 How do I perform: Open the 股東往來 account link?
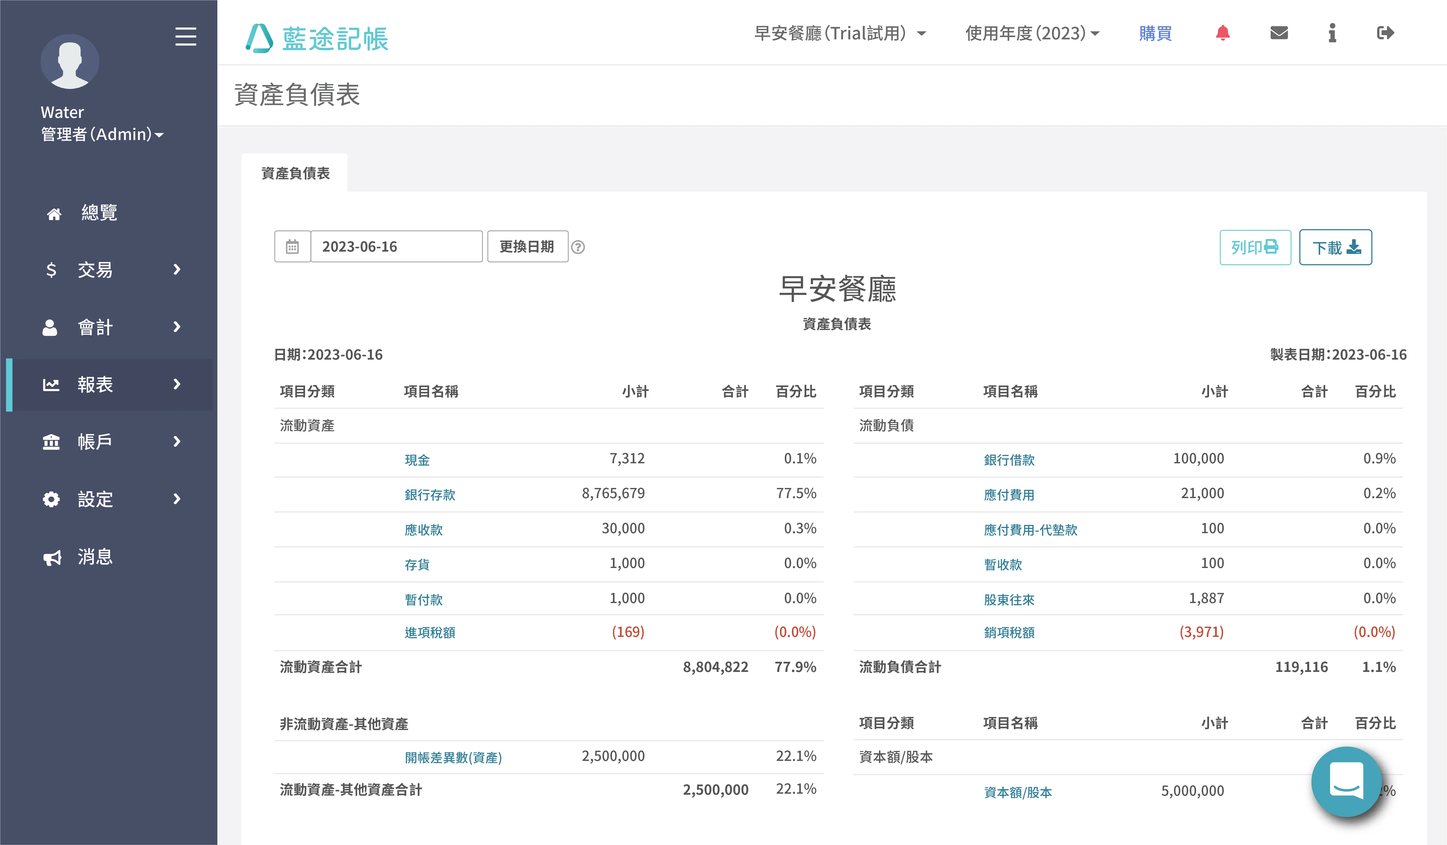(1009, 599)
